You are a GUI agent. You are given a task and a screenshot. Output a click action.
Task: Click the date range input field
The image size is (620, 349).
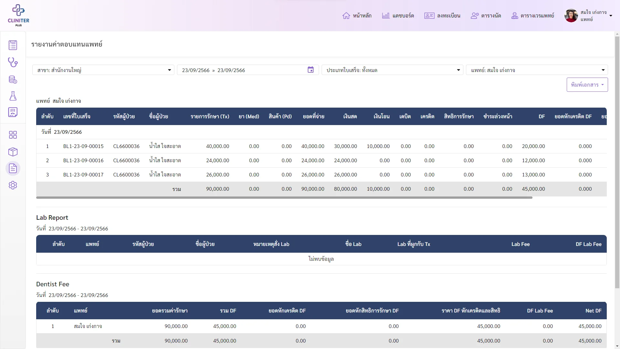click(248, 70)
